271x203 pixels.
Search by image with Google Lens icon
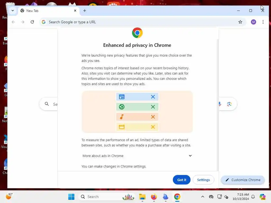(x=229, y=104)
